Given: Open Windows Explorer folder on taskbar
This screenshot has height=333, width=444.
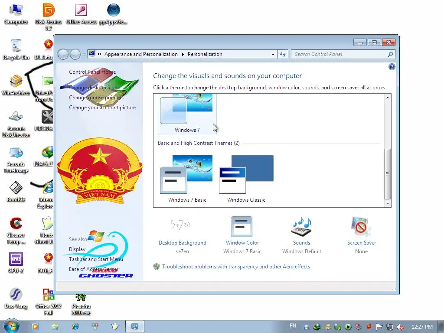Looking at the screenshot, I should point(55,326).
